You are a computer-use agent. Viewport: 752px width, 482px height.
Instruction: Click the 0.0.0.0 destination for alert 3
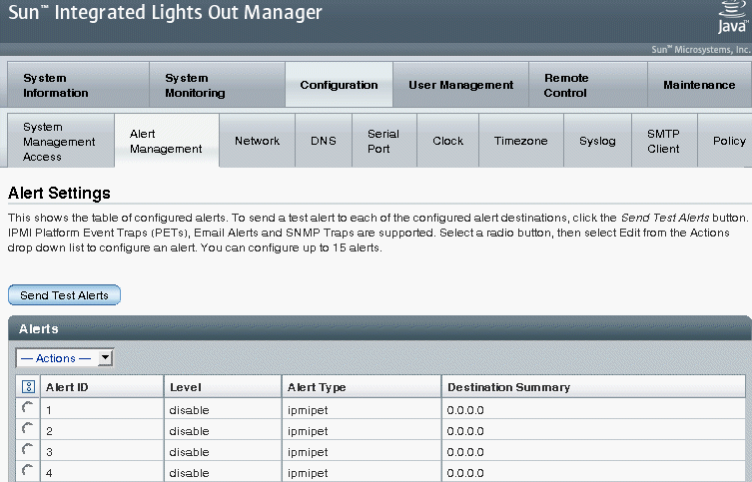(465, 452)
